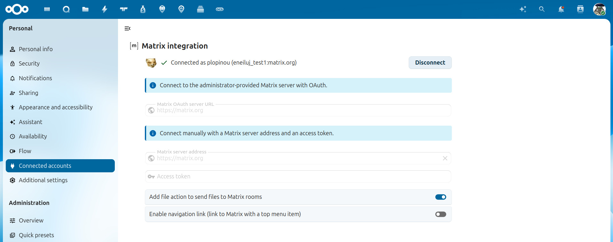Click the Nextcloud logo

(x=17, y=9)
